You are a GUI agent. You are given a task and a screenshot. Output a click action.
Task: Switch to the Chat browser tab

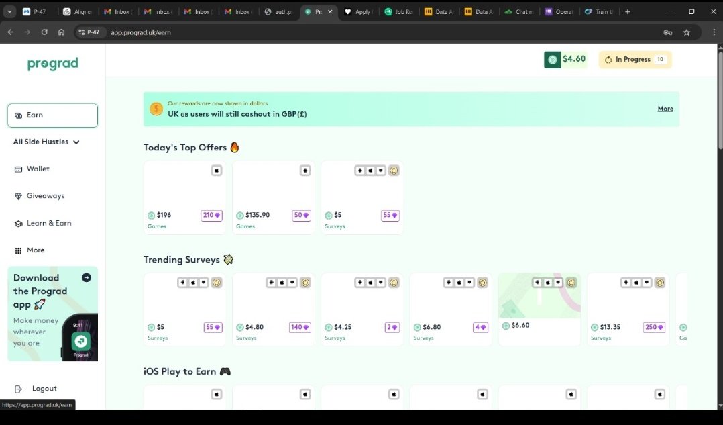tap(520, 12)
